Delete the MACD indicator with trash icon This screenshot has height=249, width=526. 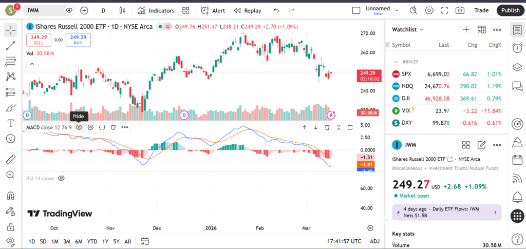coord(113,127)
